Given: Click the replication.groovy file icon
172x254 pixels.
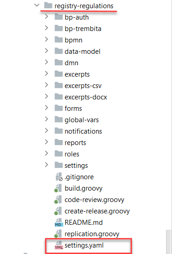Looking at the screenshot, I should (x=58, y=234).
